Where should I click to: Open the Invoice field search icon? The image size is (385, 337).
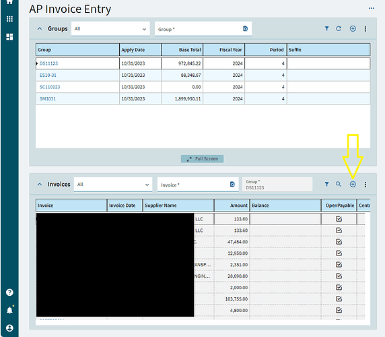(x=232, y=184)
